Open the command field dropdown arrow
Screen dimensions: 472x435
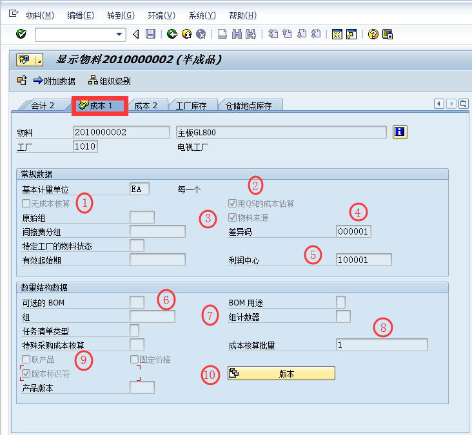coord(119,34)
